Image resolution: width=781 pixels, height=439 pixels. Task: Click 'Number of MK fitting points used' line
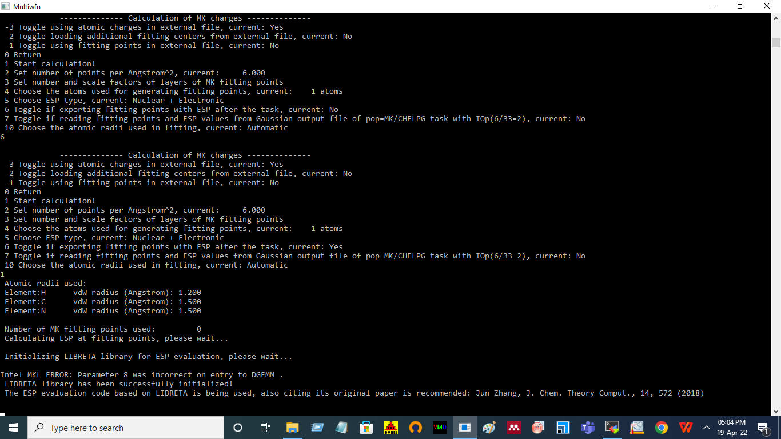tap(103, 329)
